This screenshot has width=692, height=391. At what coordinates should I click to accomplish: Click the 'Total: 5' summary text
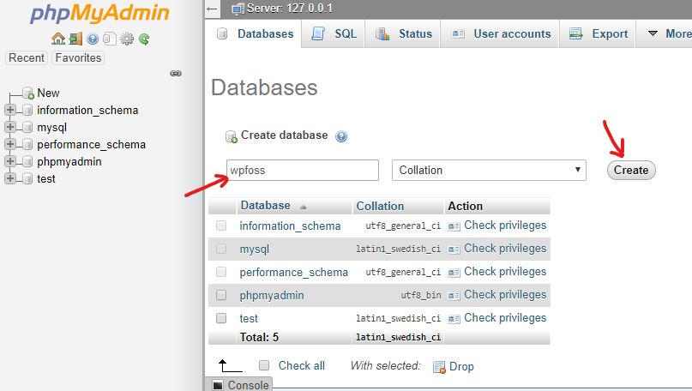[x=259, y=338]
